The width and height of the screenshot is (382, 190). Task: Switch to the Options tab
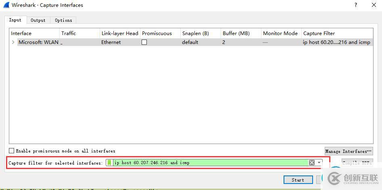pos(63,20)
